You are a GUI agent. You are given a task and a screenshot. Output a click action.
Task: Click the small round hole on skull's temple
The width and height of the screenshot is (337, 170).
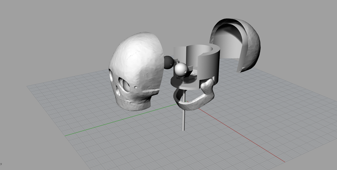[135, 87]
